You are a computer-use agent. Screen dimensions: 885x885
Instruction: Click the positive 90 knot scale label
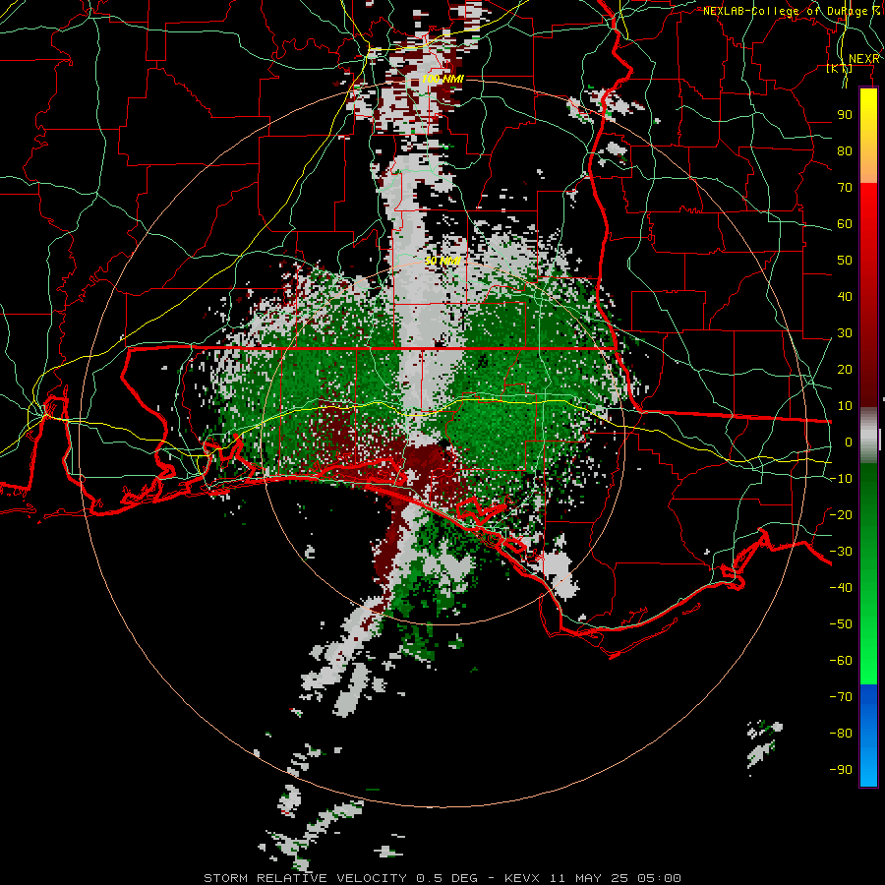click(x=845, y=115)
